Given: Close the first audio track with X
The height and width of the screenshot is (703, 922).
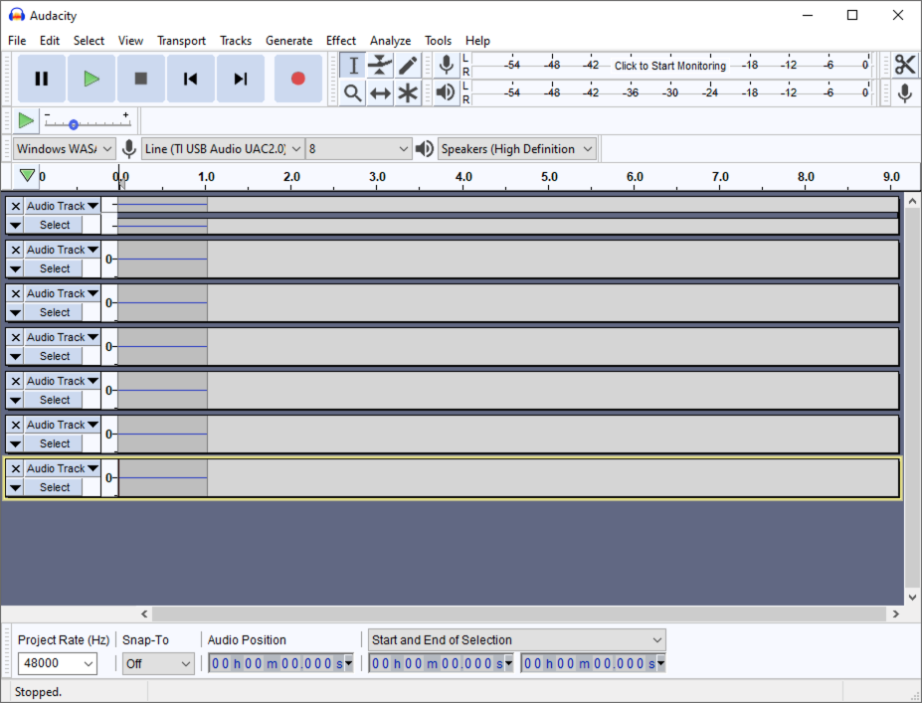Looking at the screenshot, I should click(16, 206).
